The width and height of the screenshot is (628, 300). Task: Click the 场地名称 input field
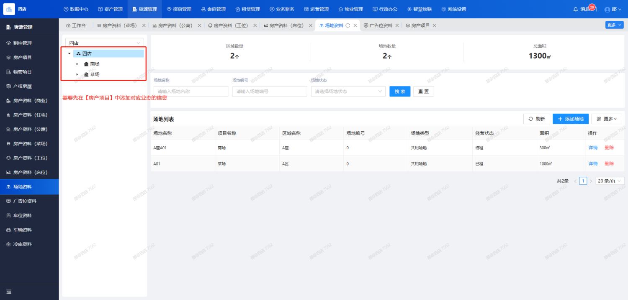point(191,91)
